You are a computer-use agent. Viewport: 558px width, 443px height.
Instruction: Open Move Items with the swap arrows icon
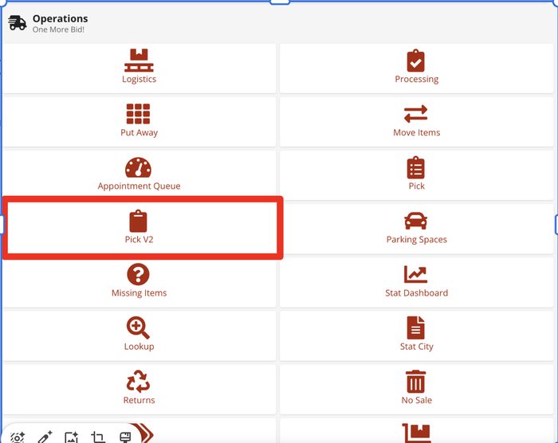coord(416,122)
